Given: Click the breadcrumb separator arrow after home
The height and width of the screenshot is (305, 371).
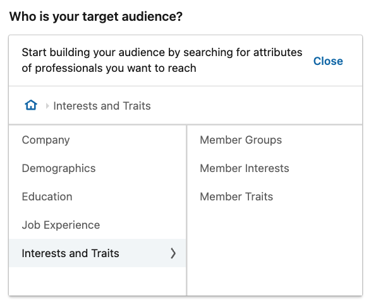Looking at the screenshot, I should pos(47,106).
